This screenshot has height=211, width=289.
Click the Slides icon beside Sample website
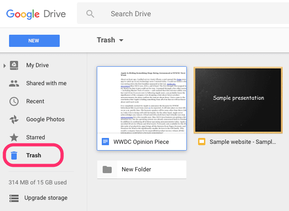pyautogui.click(x=202, y=142)
